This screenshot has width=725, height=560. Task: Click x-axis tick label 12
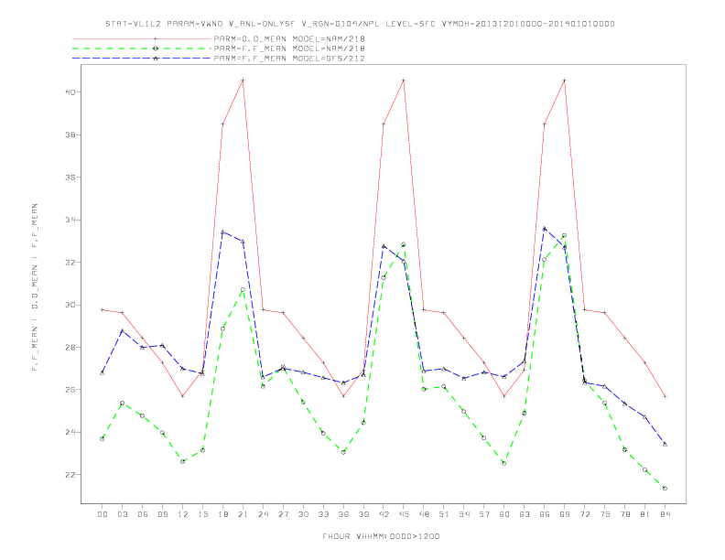click(x=183, y=514)
